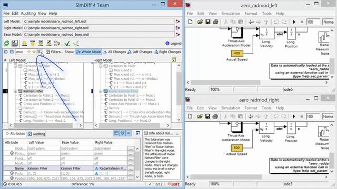Image resolution: width=337 pixels, height=189 pixels.
Task: Click stop time field '100' in aero_radmod_right
Action: (x=313, y=117)
